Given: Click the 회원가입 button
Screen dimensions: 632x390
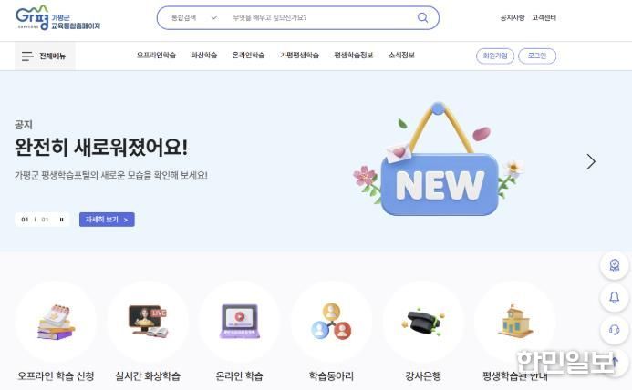Looking at the screenshot, I should click(495, 56).
